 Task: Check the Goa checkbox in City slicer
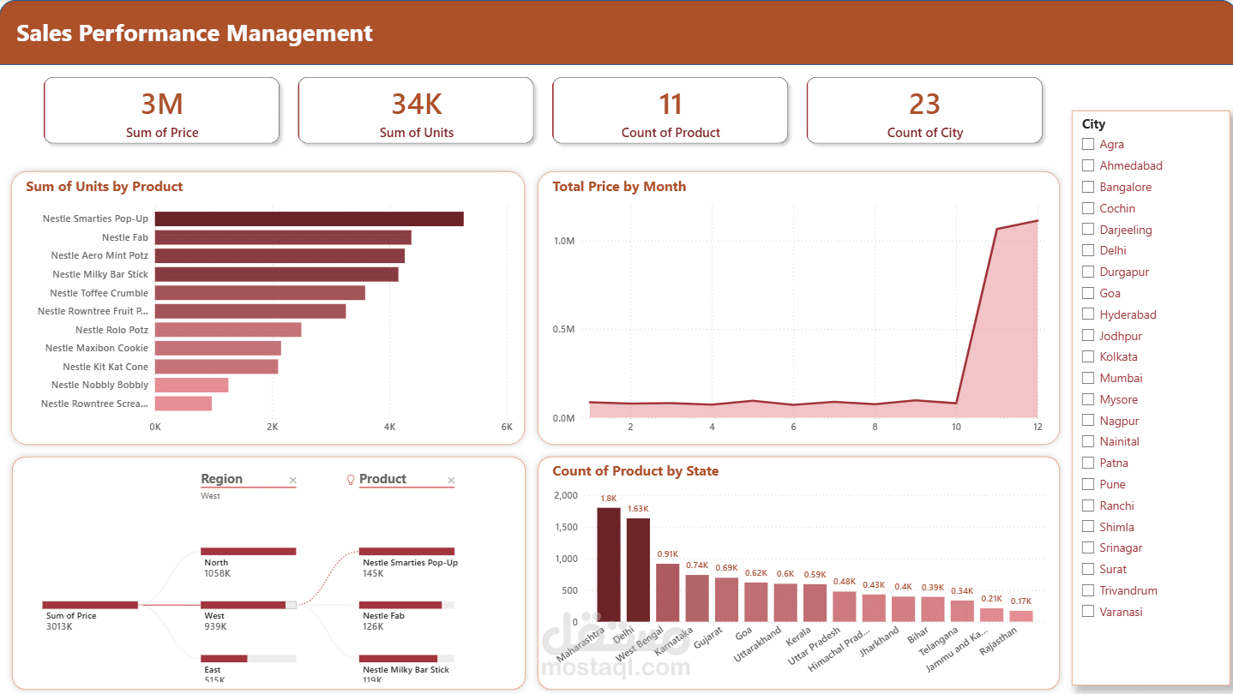[1088, 293]
